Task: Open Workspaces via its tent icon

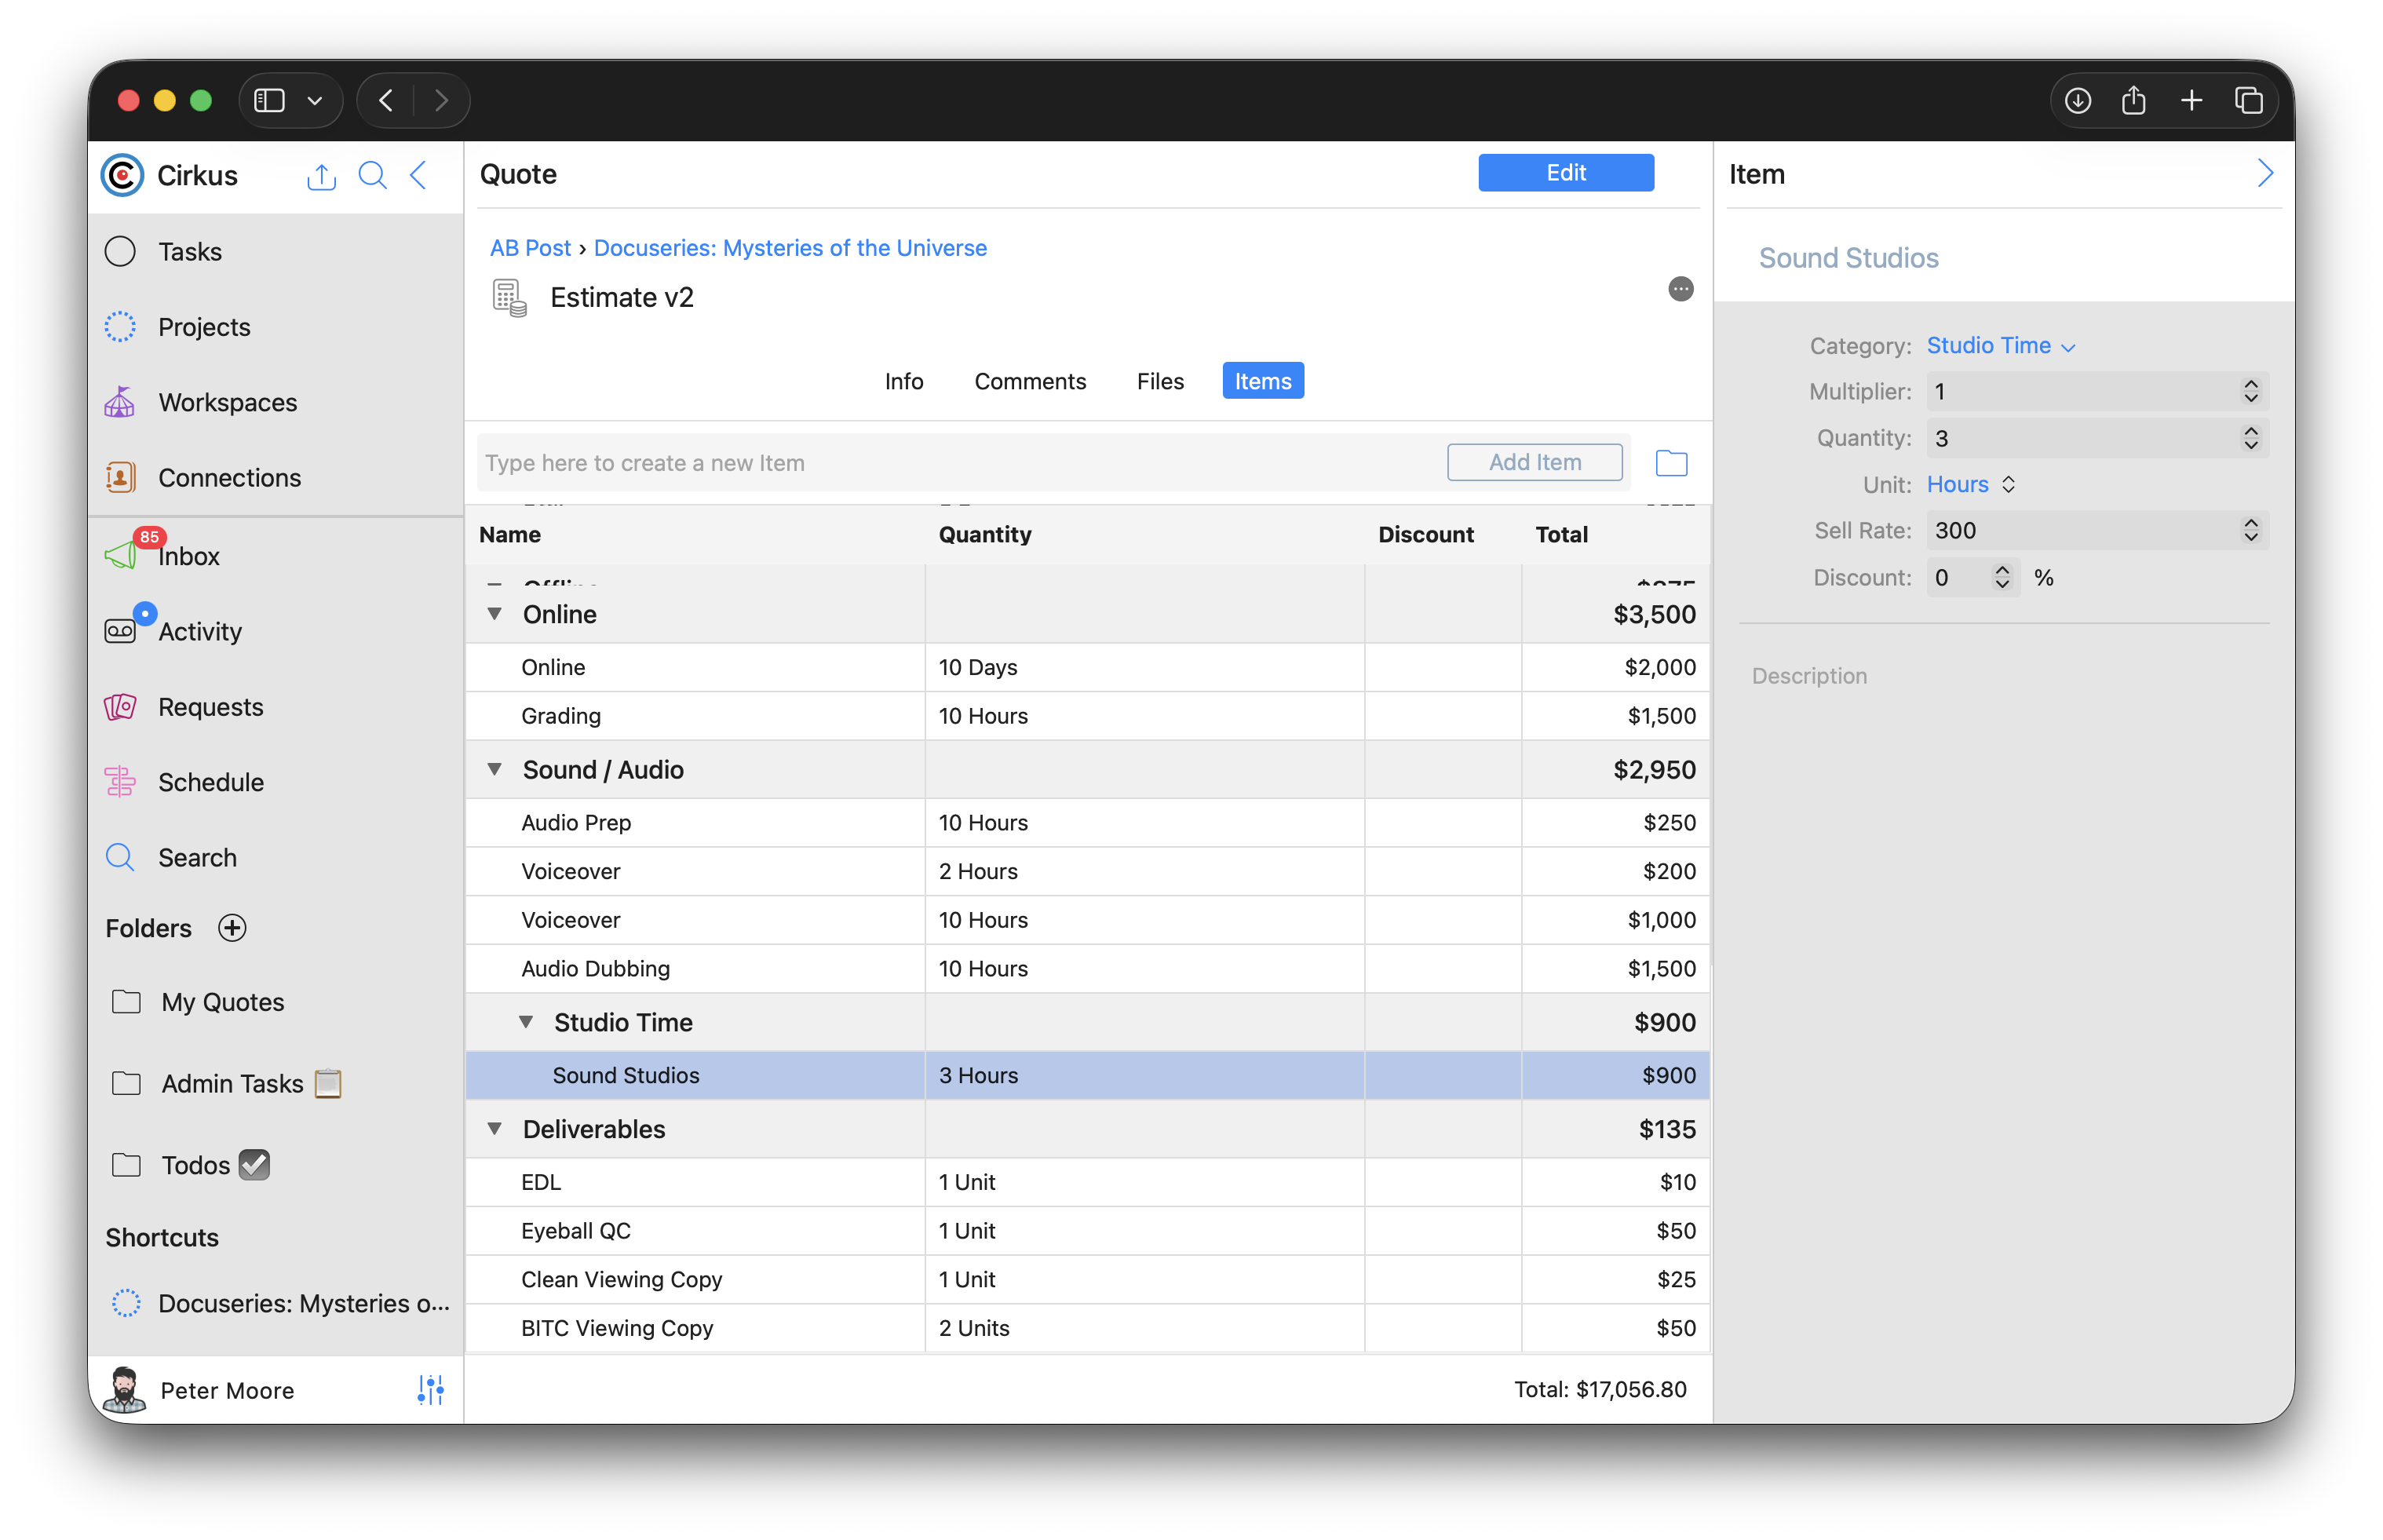Action: point(120,402)
